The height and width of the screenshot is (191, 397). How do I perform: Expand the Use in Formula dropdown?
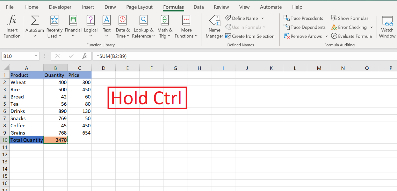264,27
